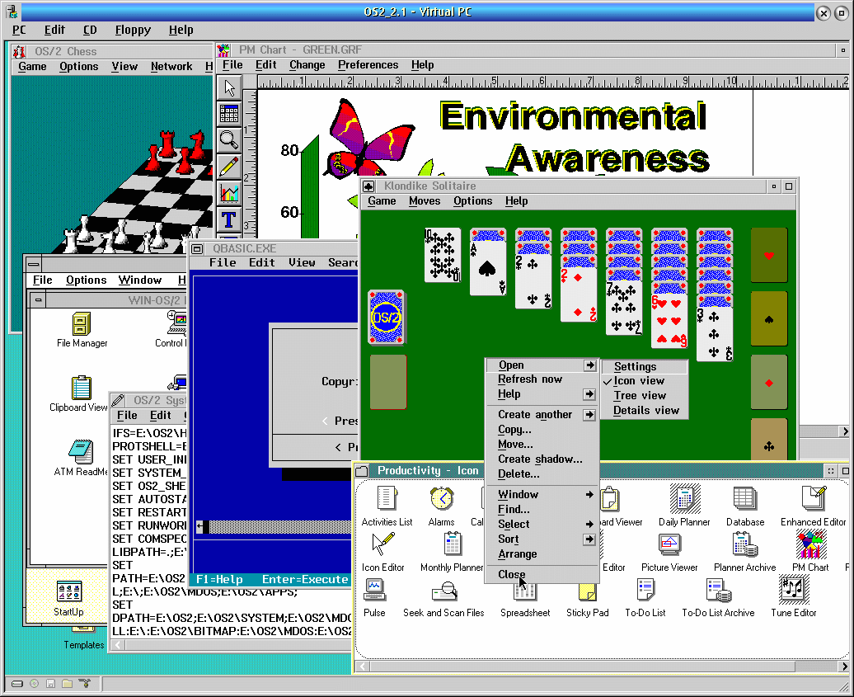Click the six of hearts card
The image size is (854, 697).
(x=669, y=322)
